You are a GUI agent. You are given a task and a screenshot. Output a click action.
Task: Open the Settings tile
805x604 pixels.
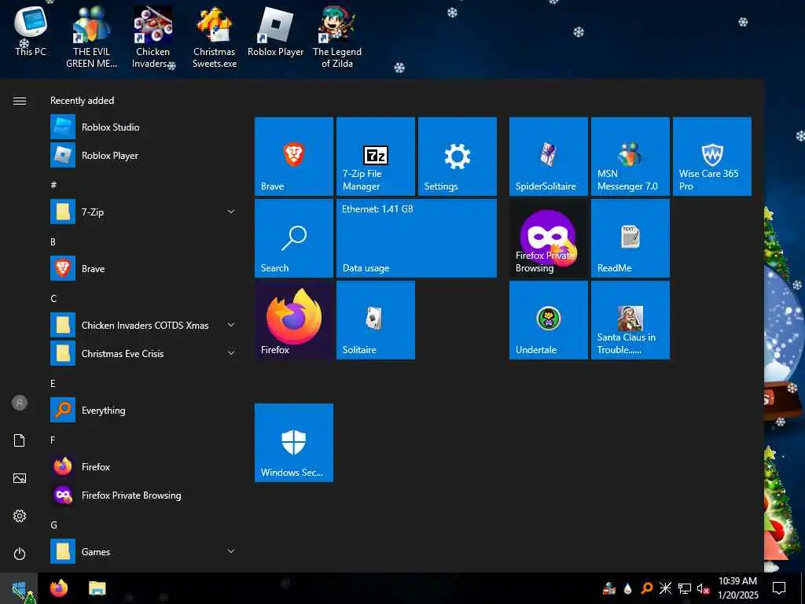[x=457, y=157]
